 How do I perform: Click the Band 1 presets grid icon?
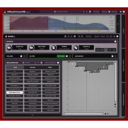tap(65, 36)
